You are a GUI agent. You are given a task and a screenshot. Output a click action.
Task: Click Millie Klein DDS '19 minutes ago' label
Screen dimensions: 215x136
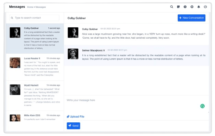53,115
